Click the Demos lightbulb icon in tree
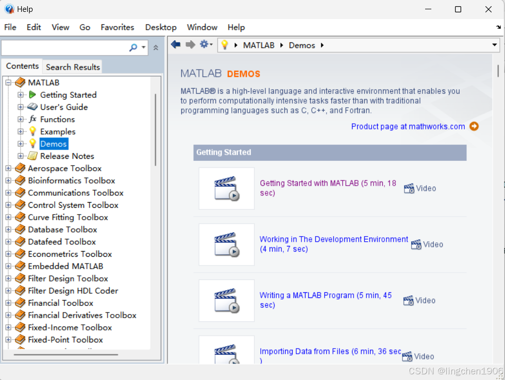505x380 pixels. click(32, 143)
